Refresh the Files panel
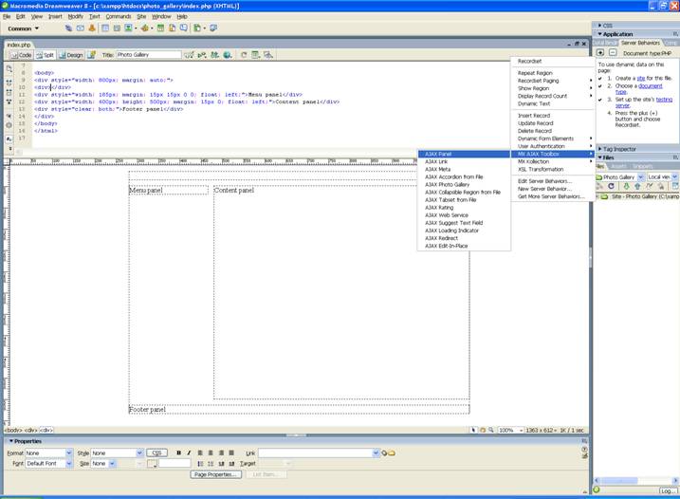The width and height of the screenshot is (680, 499). pos(611,186)
